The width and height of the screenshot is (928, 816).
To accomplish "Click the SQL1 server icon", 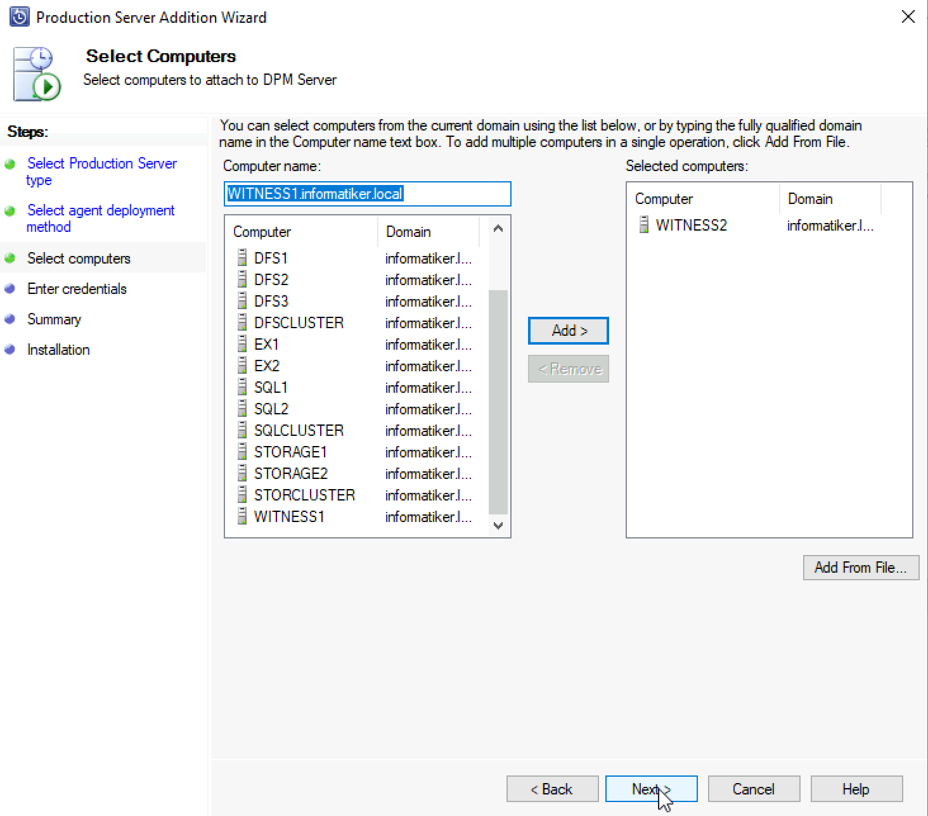I will 242,387.
